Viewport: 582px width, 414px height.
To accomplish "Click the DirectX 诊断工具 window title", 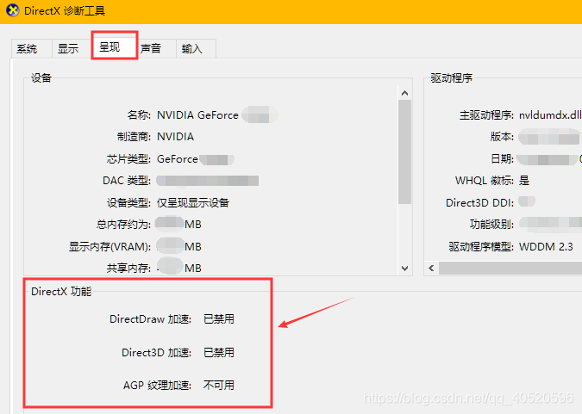I will pyautogui.click(x=65, y=10).
